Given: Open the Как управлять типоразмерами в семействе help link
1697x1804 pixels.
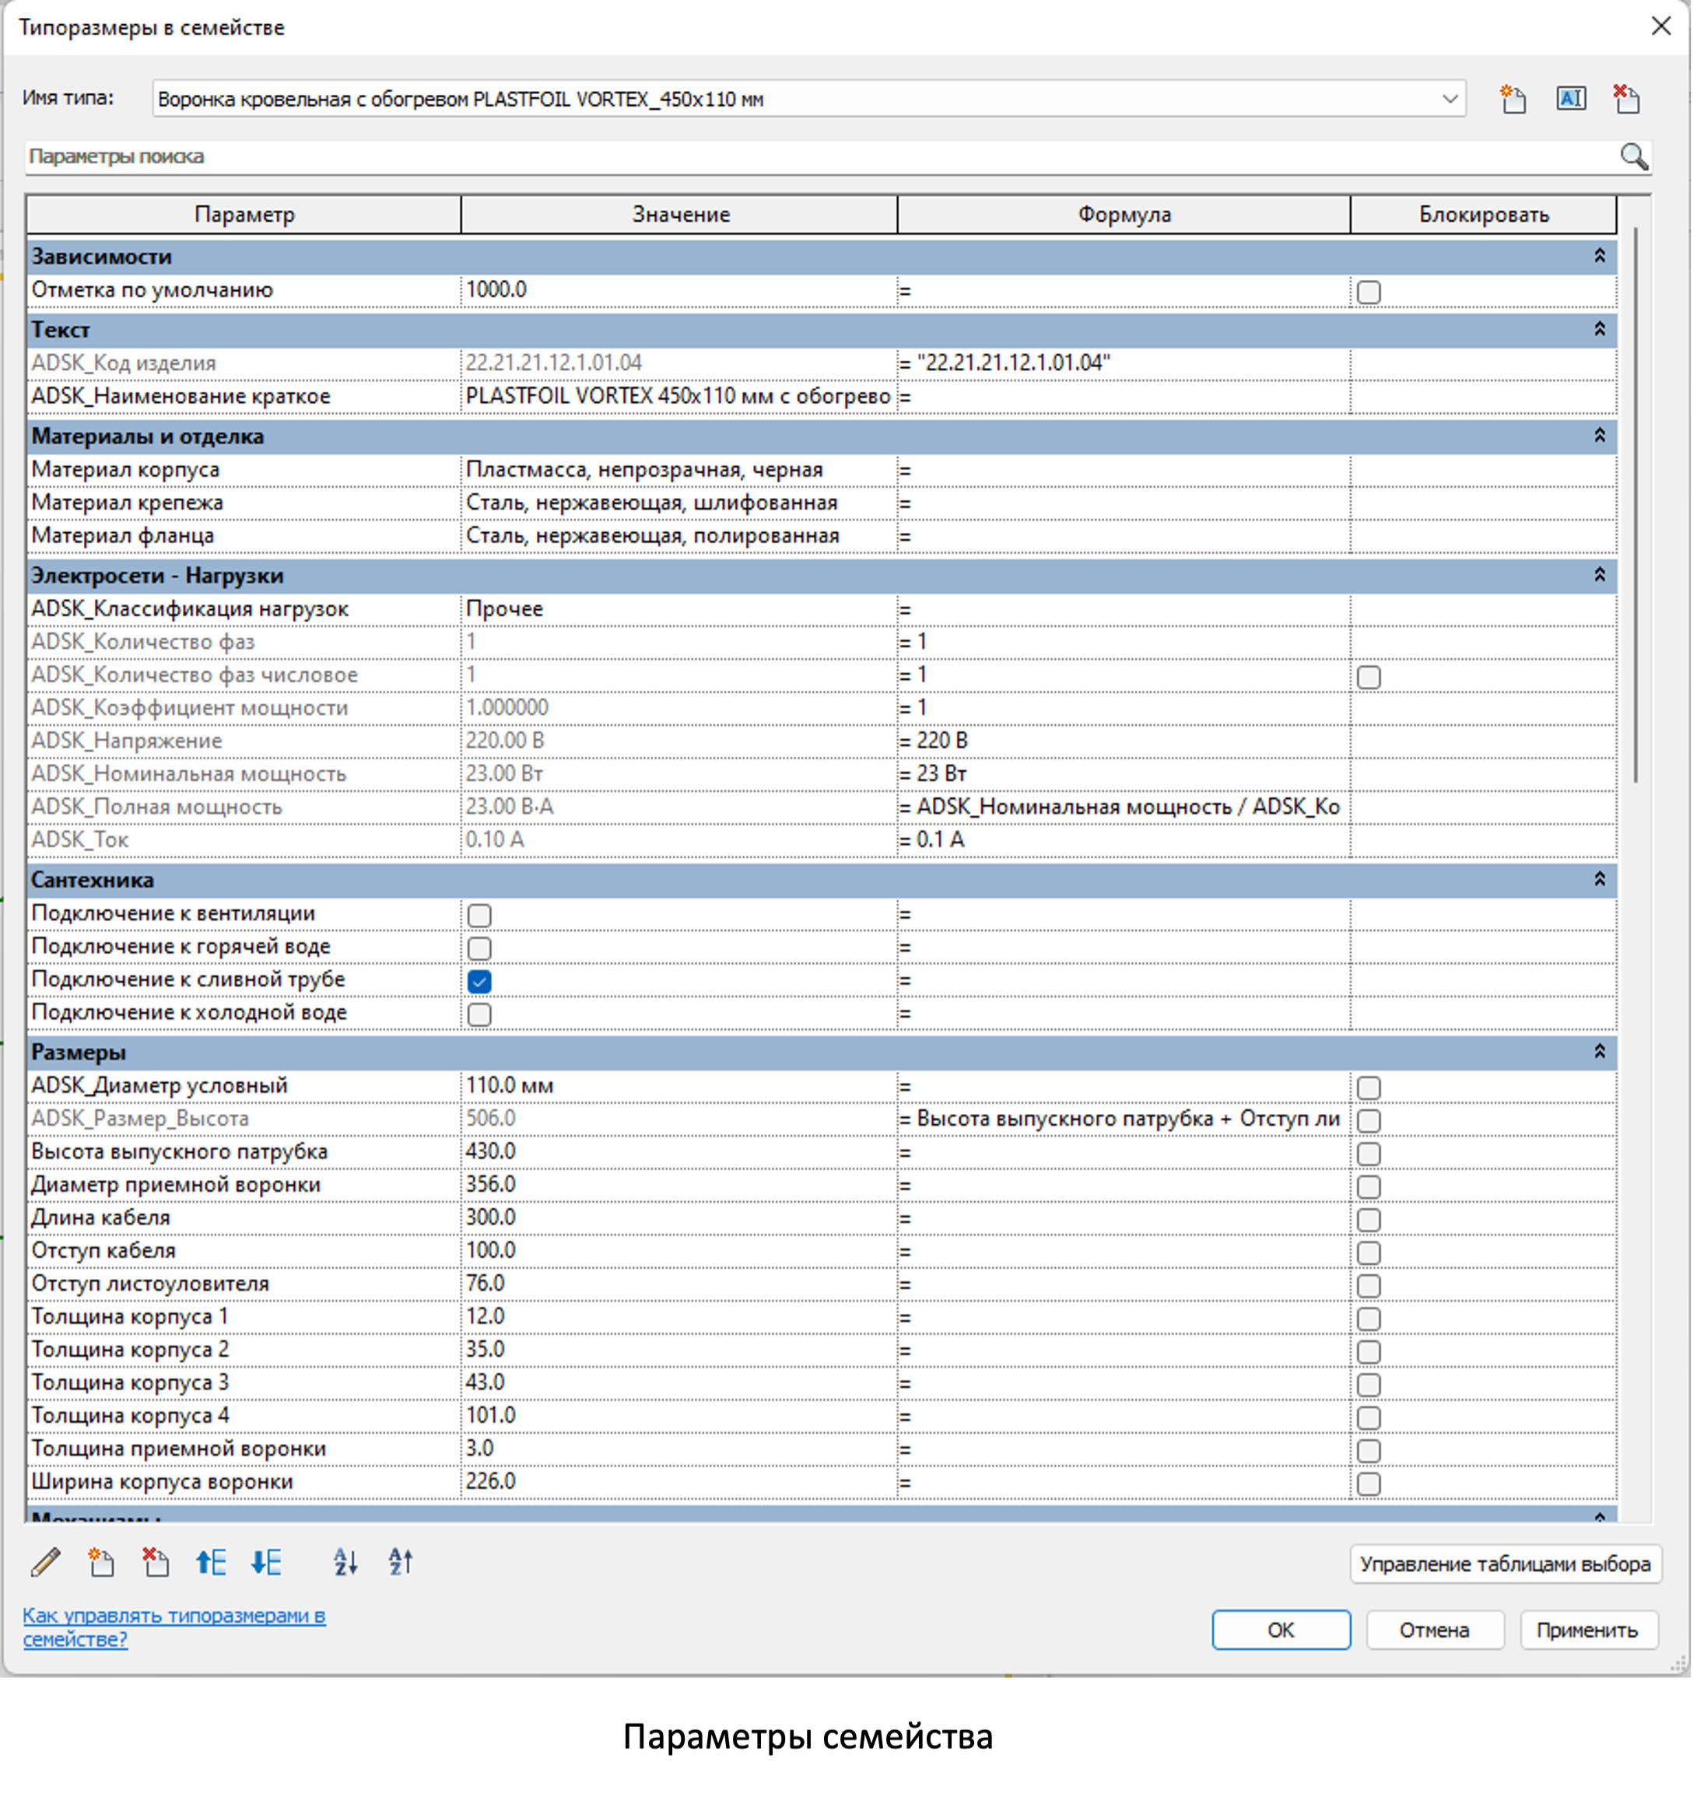Looking at the screenshot, I should [174, 1627].
